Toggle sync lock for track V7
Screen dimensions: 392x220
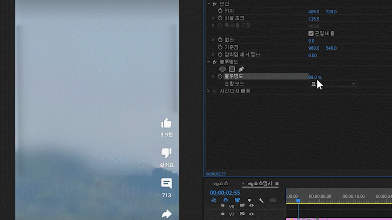click(x=242, y=214)
